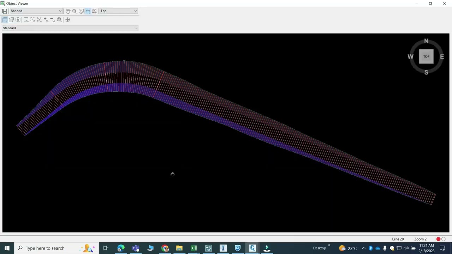Image resolution: width=452 pixels, height=254 pixels.
Task: Select Zoom Center bracket icon
Action: click(33, 20)
